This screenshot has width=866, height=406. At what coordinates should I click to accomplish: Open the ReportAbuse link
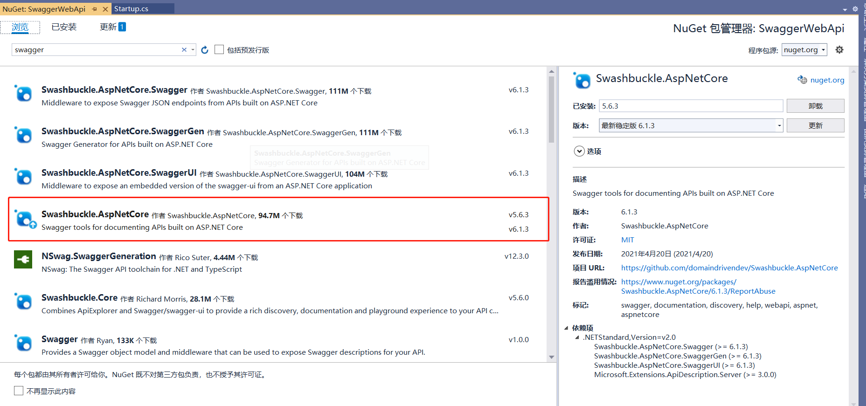pos(698,286)
